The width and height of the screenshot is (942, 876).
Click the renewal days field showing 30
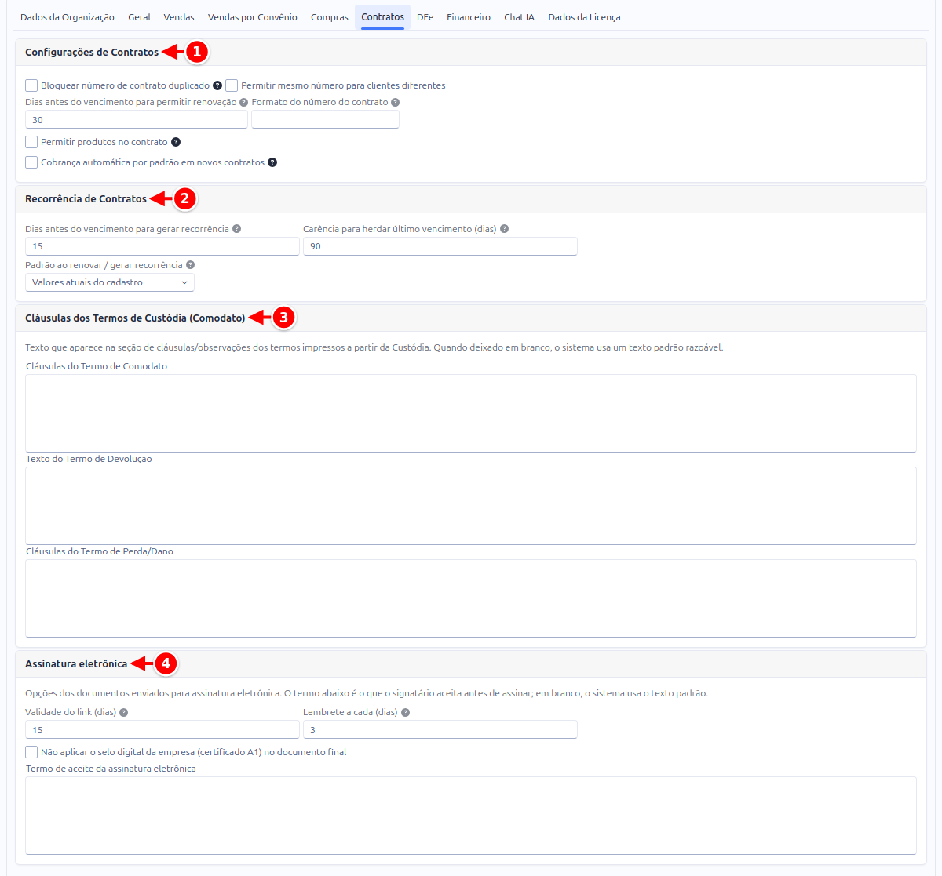137,120
